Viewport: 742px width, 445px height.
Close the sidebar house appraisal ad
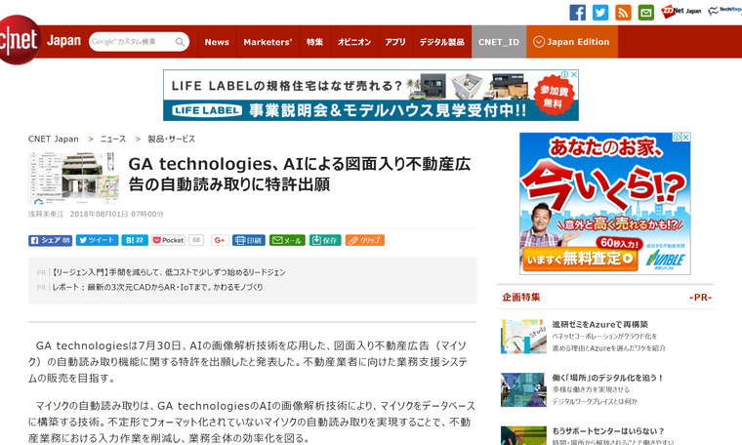[685, 138]
